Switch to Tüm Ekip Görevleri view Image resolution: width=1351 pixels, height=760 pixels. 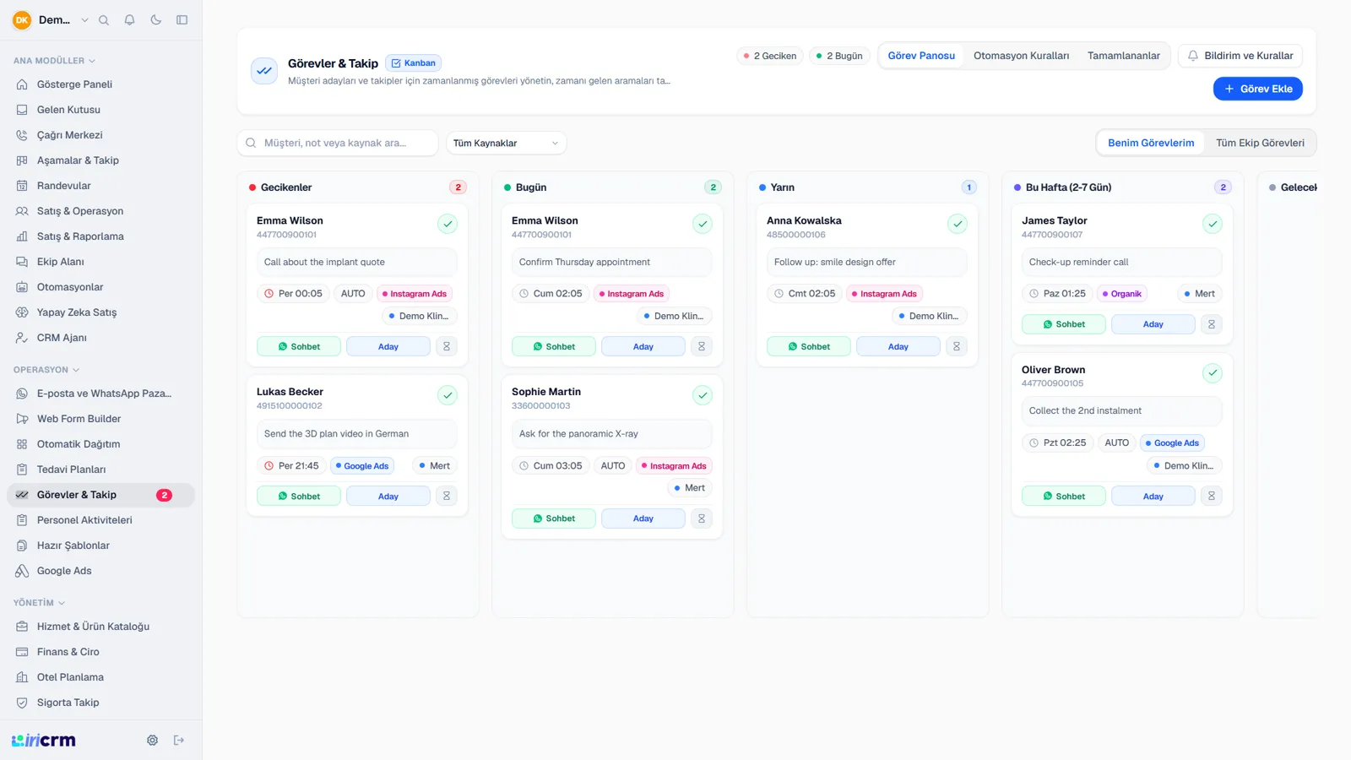pyautogui.click(x=1260, y=144)
